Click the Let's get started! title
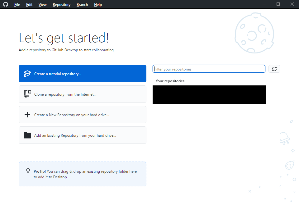 point(64,38)
